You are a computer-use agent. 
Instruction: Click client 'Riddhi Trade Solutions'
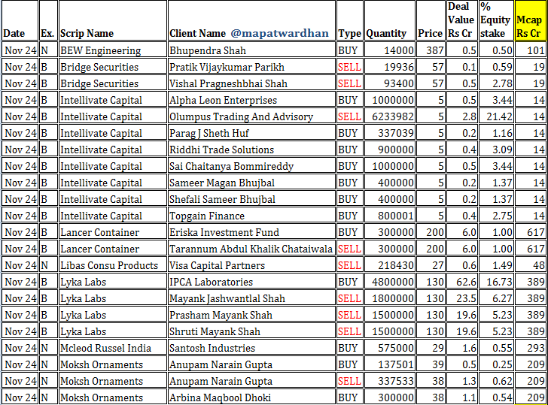point(251,150)
